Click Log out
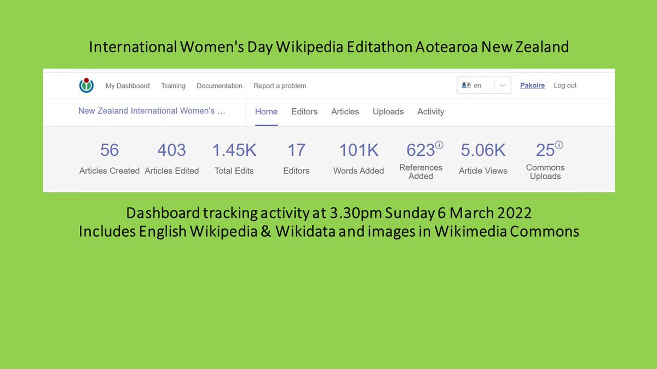The width and height of the screenshot is (657, 369). [565, 85]
